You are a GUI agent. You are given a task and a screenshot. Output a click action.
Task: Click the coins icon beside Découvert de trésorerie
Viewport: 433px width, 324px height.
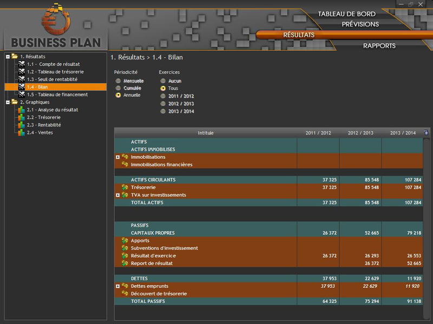(125, 294)
